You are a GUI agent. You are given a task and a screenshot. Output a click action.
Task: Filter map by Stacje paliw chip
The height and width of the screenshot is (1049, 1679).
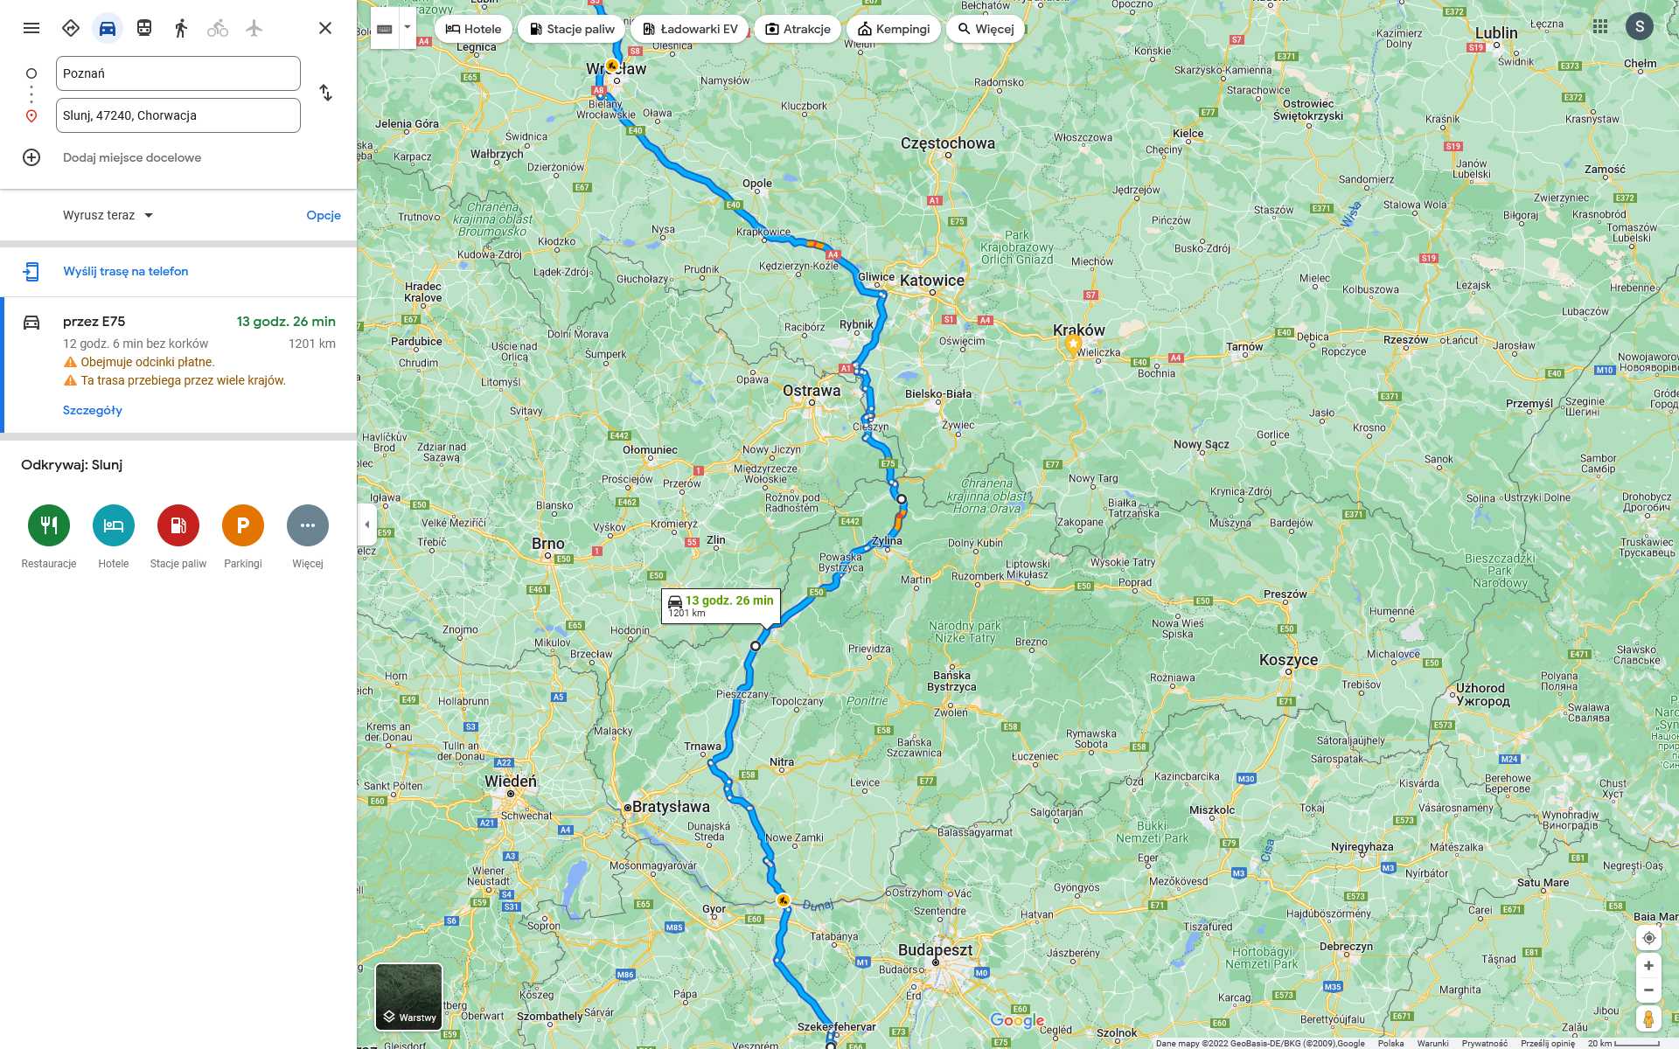tap(572, 29)
